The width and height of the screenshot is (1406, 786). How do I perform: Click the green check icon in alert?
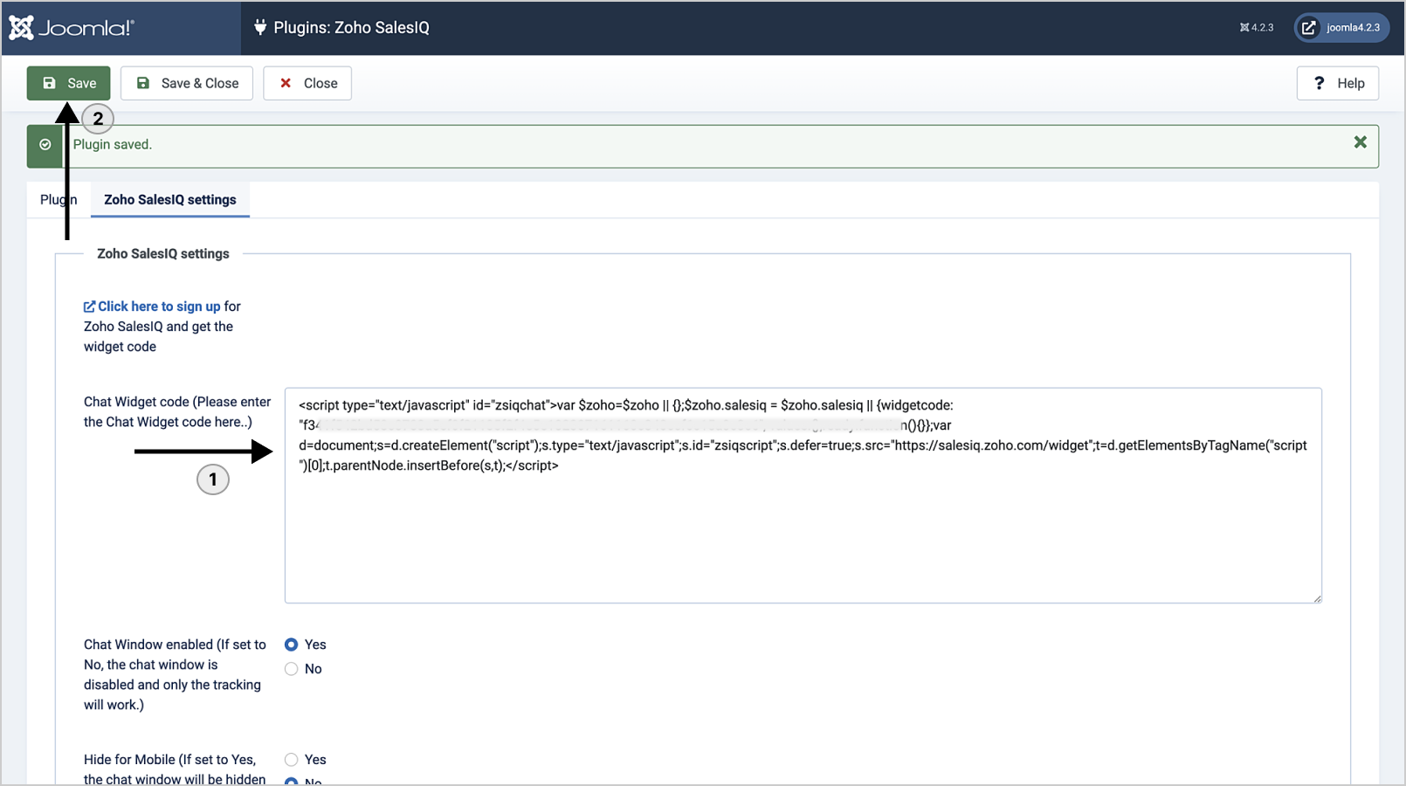45,145
